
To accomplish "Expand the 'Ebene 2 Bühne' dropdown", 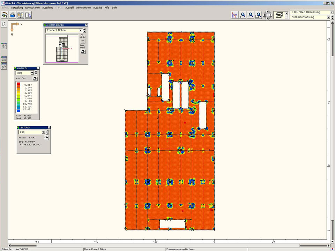I will click(80, 30).
